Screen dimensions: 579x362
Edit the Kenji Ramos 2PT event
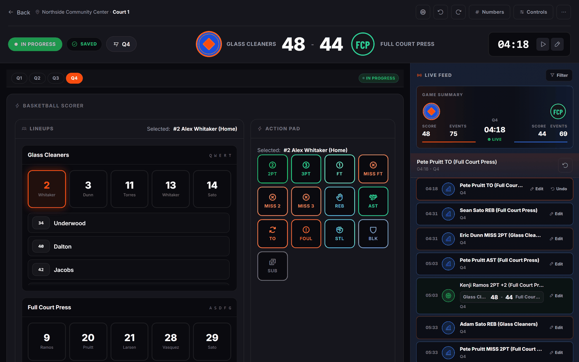pyautogui.click(x=556, y=296)
